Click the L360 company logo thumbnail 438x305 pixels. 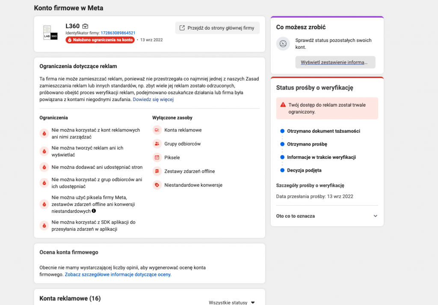[x=50, y=33]
